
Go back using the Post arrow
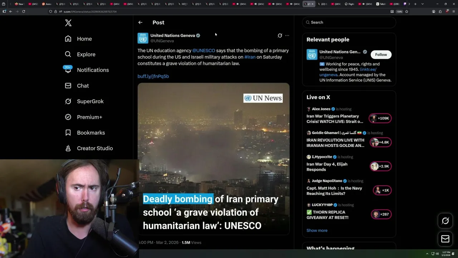click(x=140, y=22)
